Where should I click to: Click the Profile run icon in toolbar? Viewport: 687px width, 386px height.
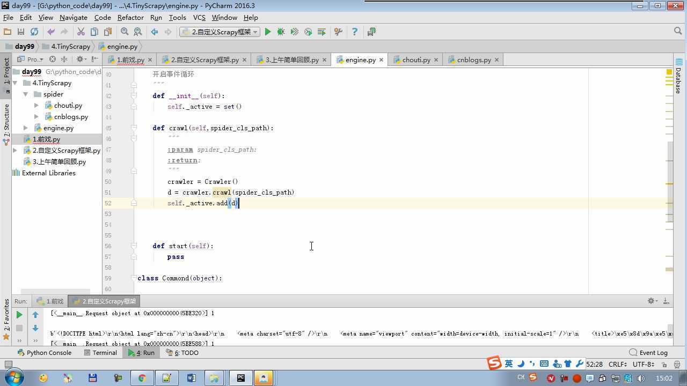(x=308, y=32)
